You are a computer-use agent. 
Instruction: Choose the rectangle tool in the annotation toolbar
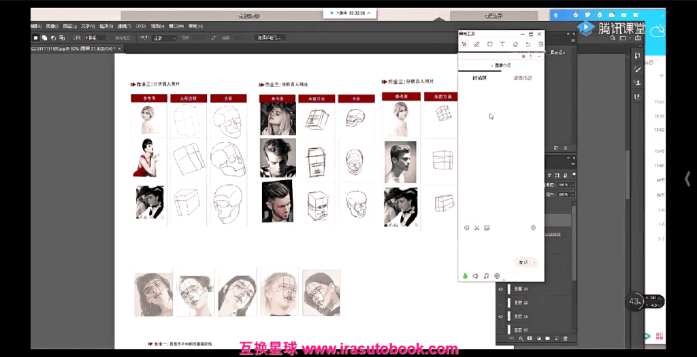[x=490, y=44]
